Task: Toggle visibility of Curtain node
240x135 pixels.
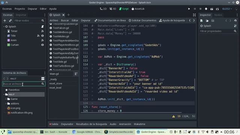Action: pyautogui.click(x=42, y=45)
